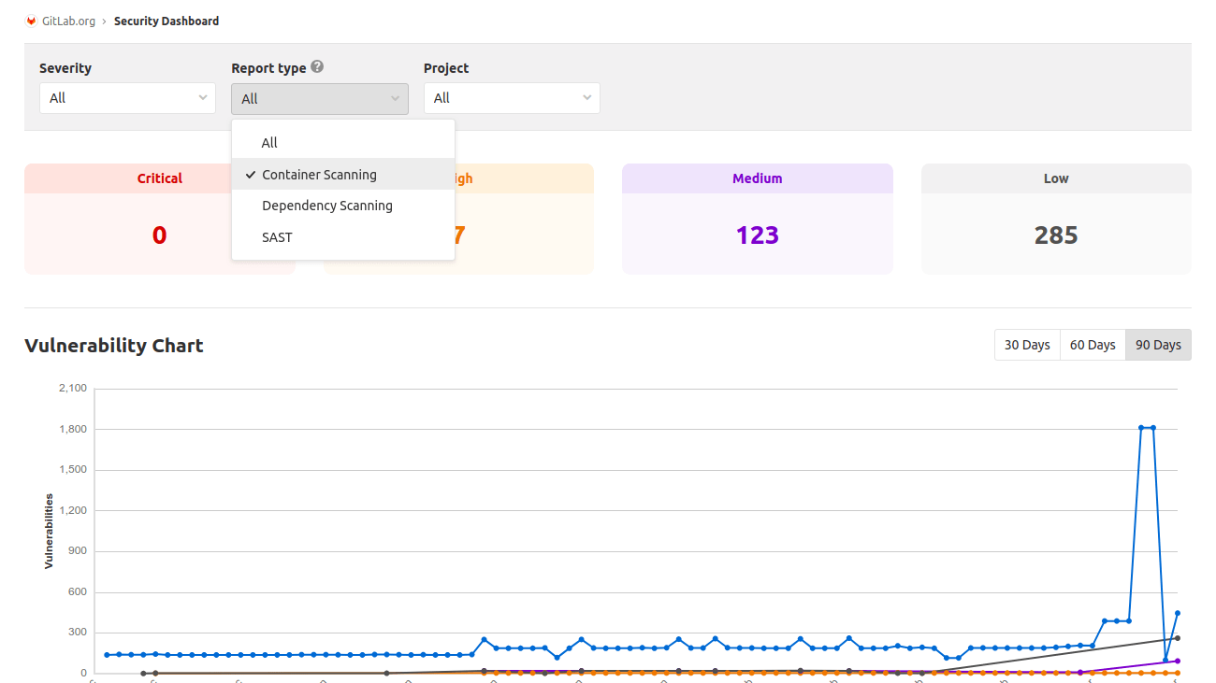1216x683 pixels.
Task: Switch the chart to 30 Days view
Action: coord(1026,344)
